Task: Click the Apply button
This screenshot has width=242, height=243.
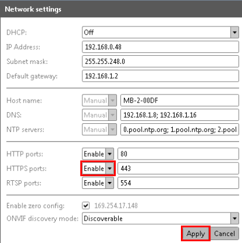Action: 196,234
